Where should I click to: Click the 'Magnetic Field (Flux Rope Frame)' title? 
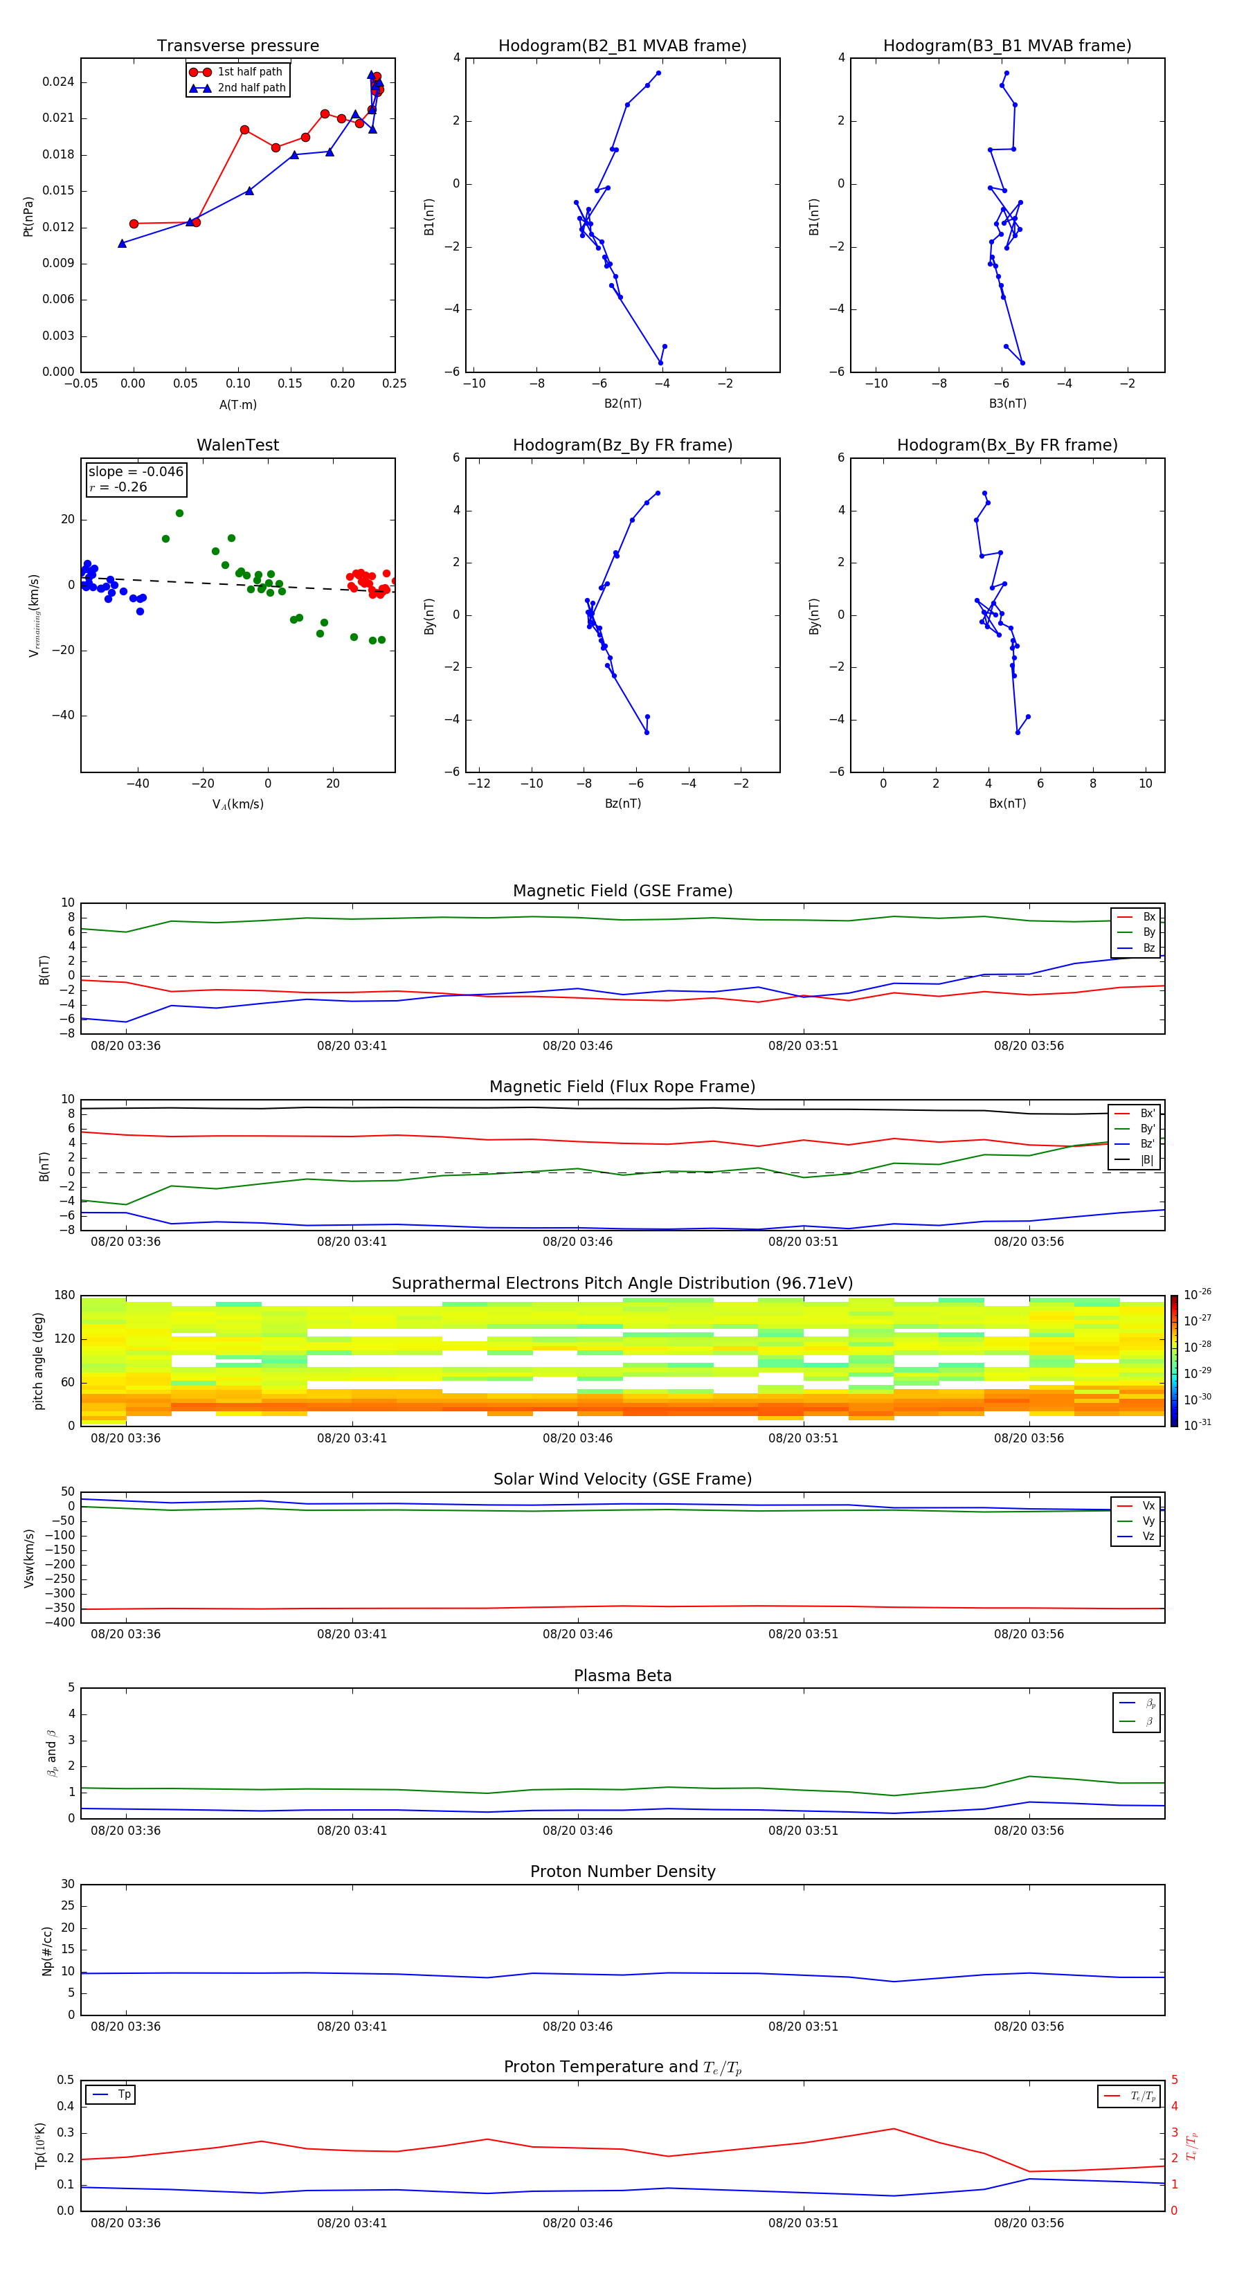click(x=622, y=1086)
